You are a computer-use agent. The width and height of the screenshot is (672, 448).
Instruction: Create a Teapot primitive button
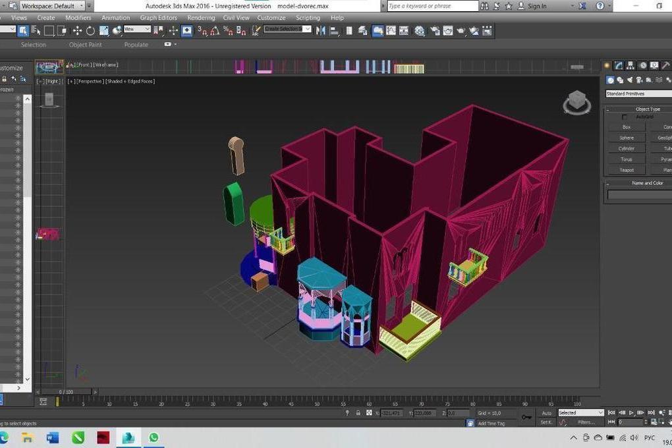pyautogui.click(x=626, y=170)
